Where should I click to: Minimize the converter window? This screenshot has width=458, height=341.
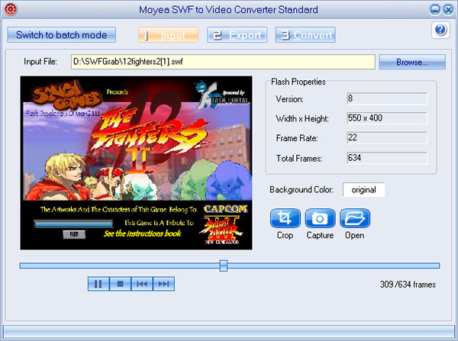(x=435, y=10)
